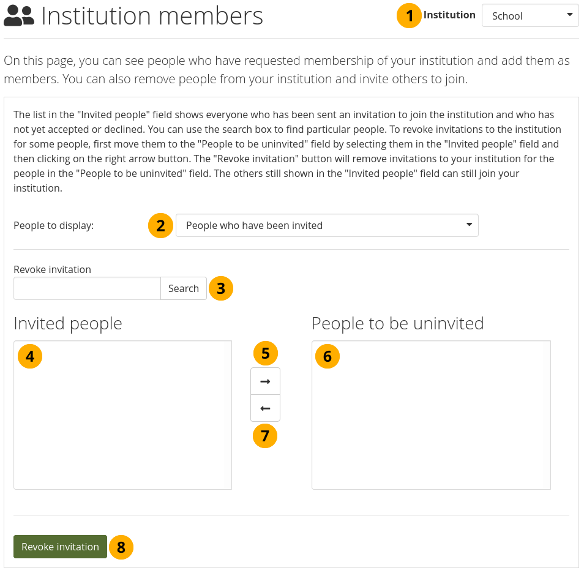Click callout marker 5 above the right arrow
Viewport: 584px width, 573px height.
[x=265, y=353]
